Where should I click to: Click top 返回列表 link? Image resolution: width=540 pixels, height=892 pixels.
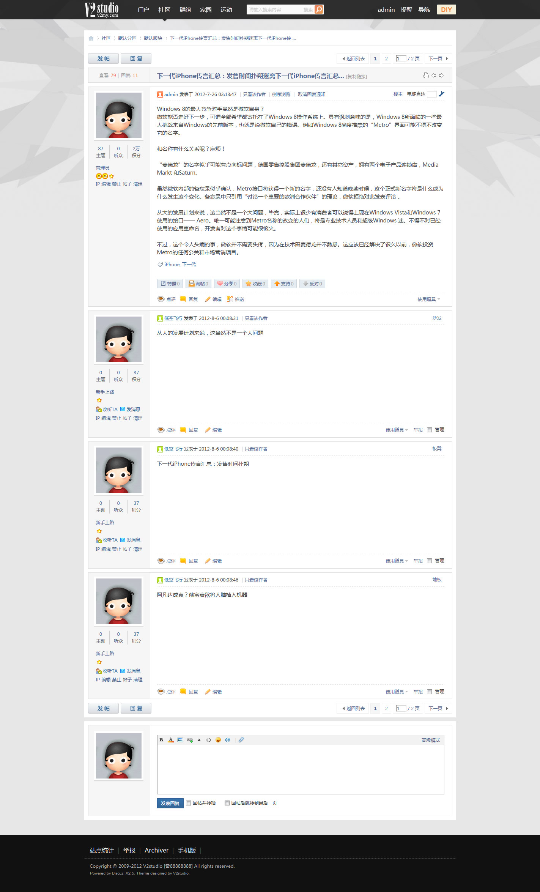click(x=353, y=58)
